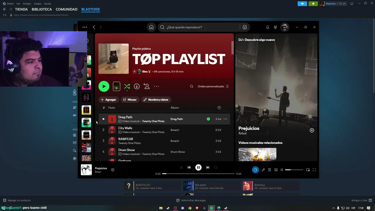
Task: Play the Drag Path track
Action: pos(103,119)
